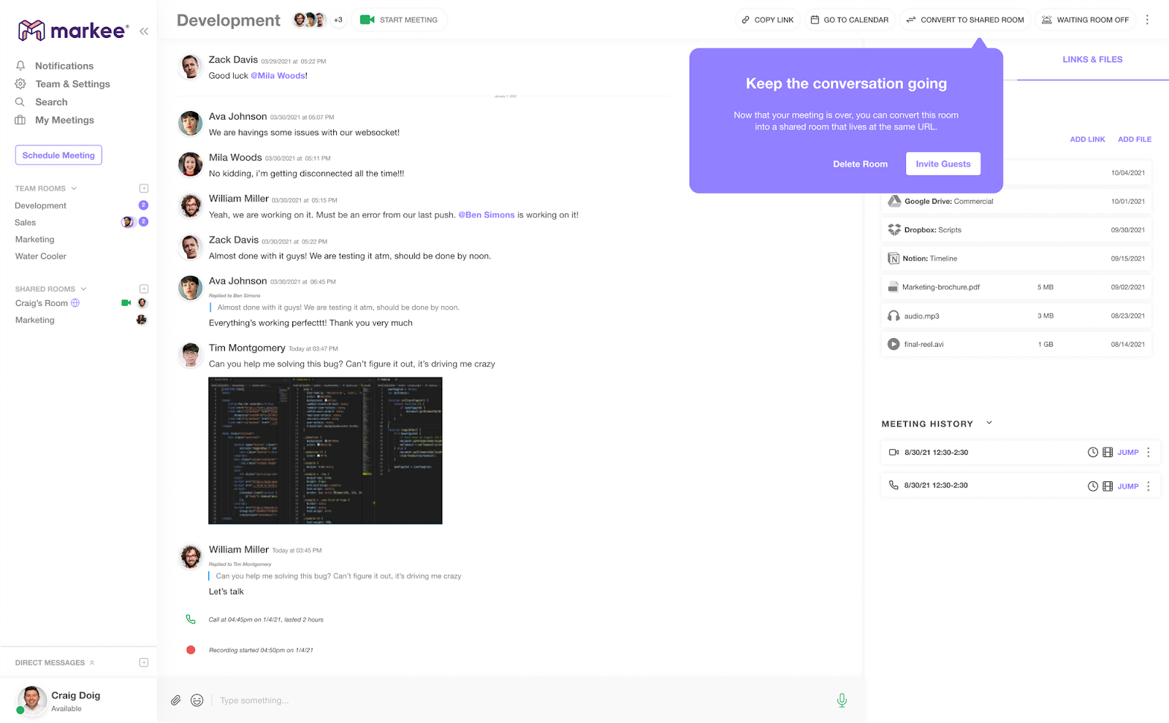Open the more options on the video meeting row

1149,453
